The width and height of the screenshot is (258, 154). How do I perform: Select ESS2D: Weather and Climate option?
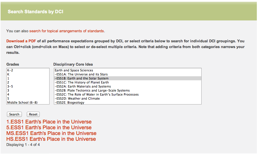(x=128, y=98)
